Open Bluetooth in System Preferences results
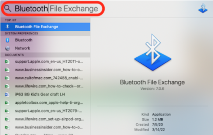This screenshot has height=135, width=213. (45, 40)
